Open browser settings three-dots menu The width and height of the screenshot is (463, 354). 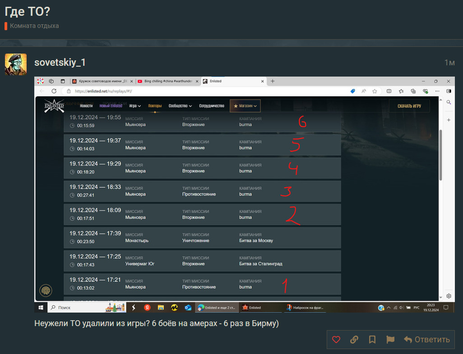437,91
